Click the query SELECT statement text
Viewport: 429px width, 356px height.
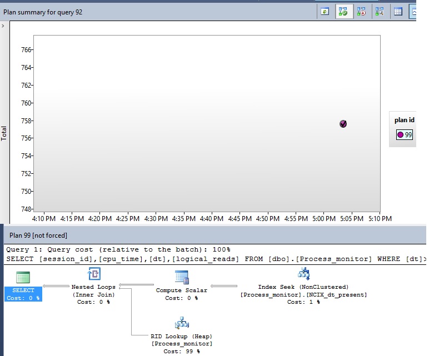[216, 259]
